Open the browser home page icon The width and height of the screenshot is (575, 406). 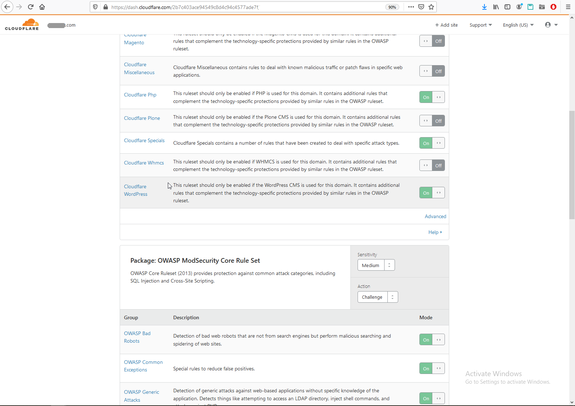pyautogui.click(x=42, y=7)
